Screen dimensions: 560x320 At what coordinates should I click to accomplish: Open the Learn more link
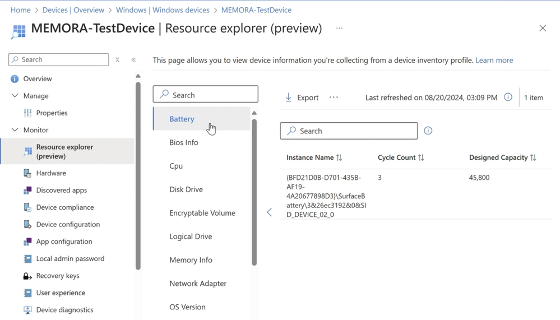pyautogui.click(x=494, y=61)
